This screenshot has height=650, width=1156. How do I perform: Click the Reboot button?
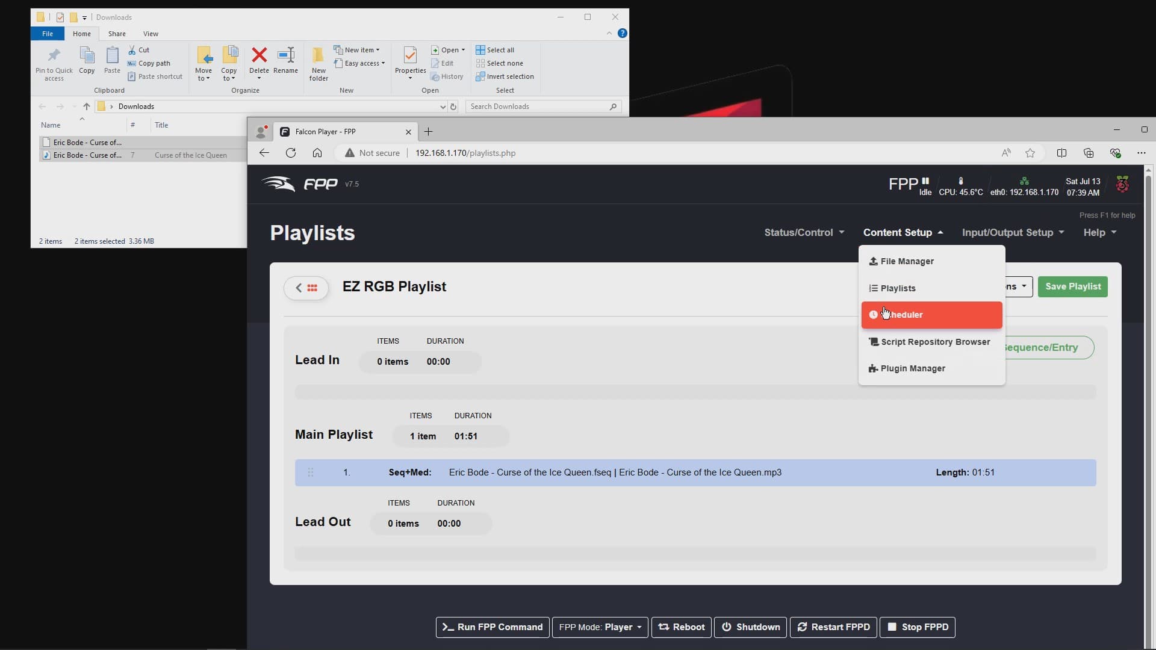click(x=681, y=627)
